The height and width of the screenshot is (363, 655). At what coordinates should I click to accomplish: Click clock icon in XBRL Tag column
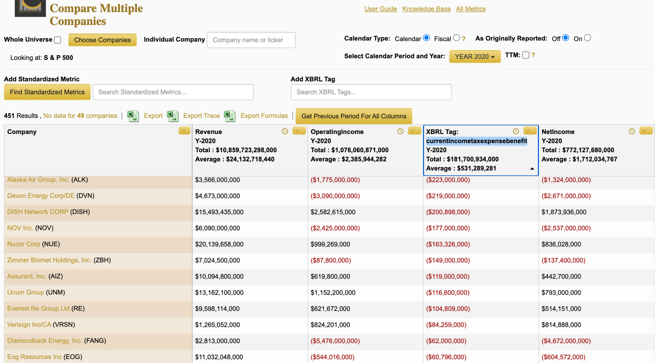[516, 131]
